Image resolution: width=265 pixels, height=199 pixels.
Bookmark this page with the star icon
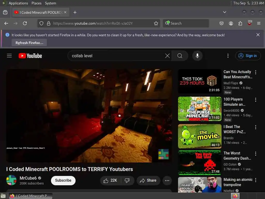tap(156, 23)
